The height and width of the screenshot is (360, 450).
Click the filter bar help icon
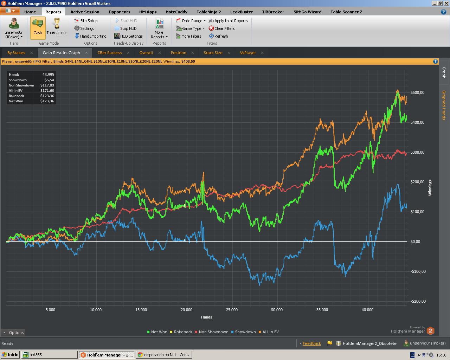(x=435, y=61)
